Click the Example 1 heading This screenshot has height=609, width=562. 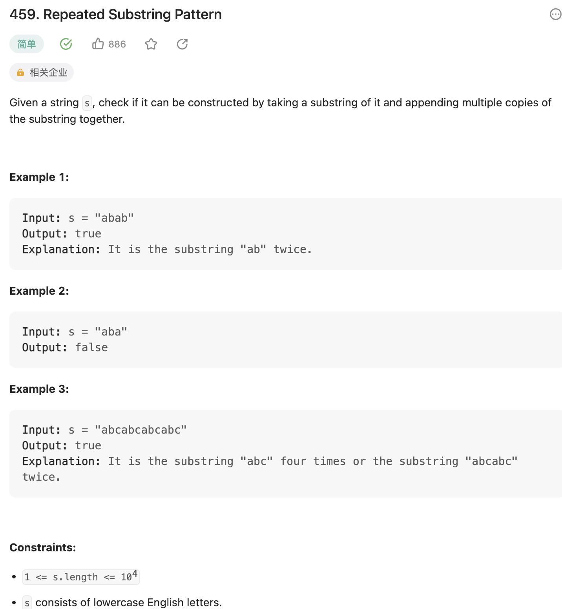(39, 177)
